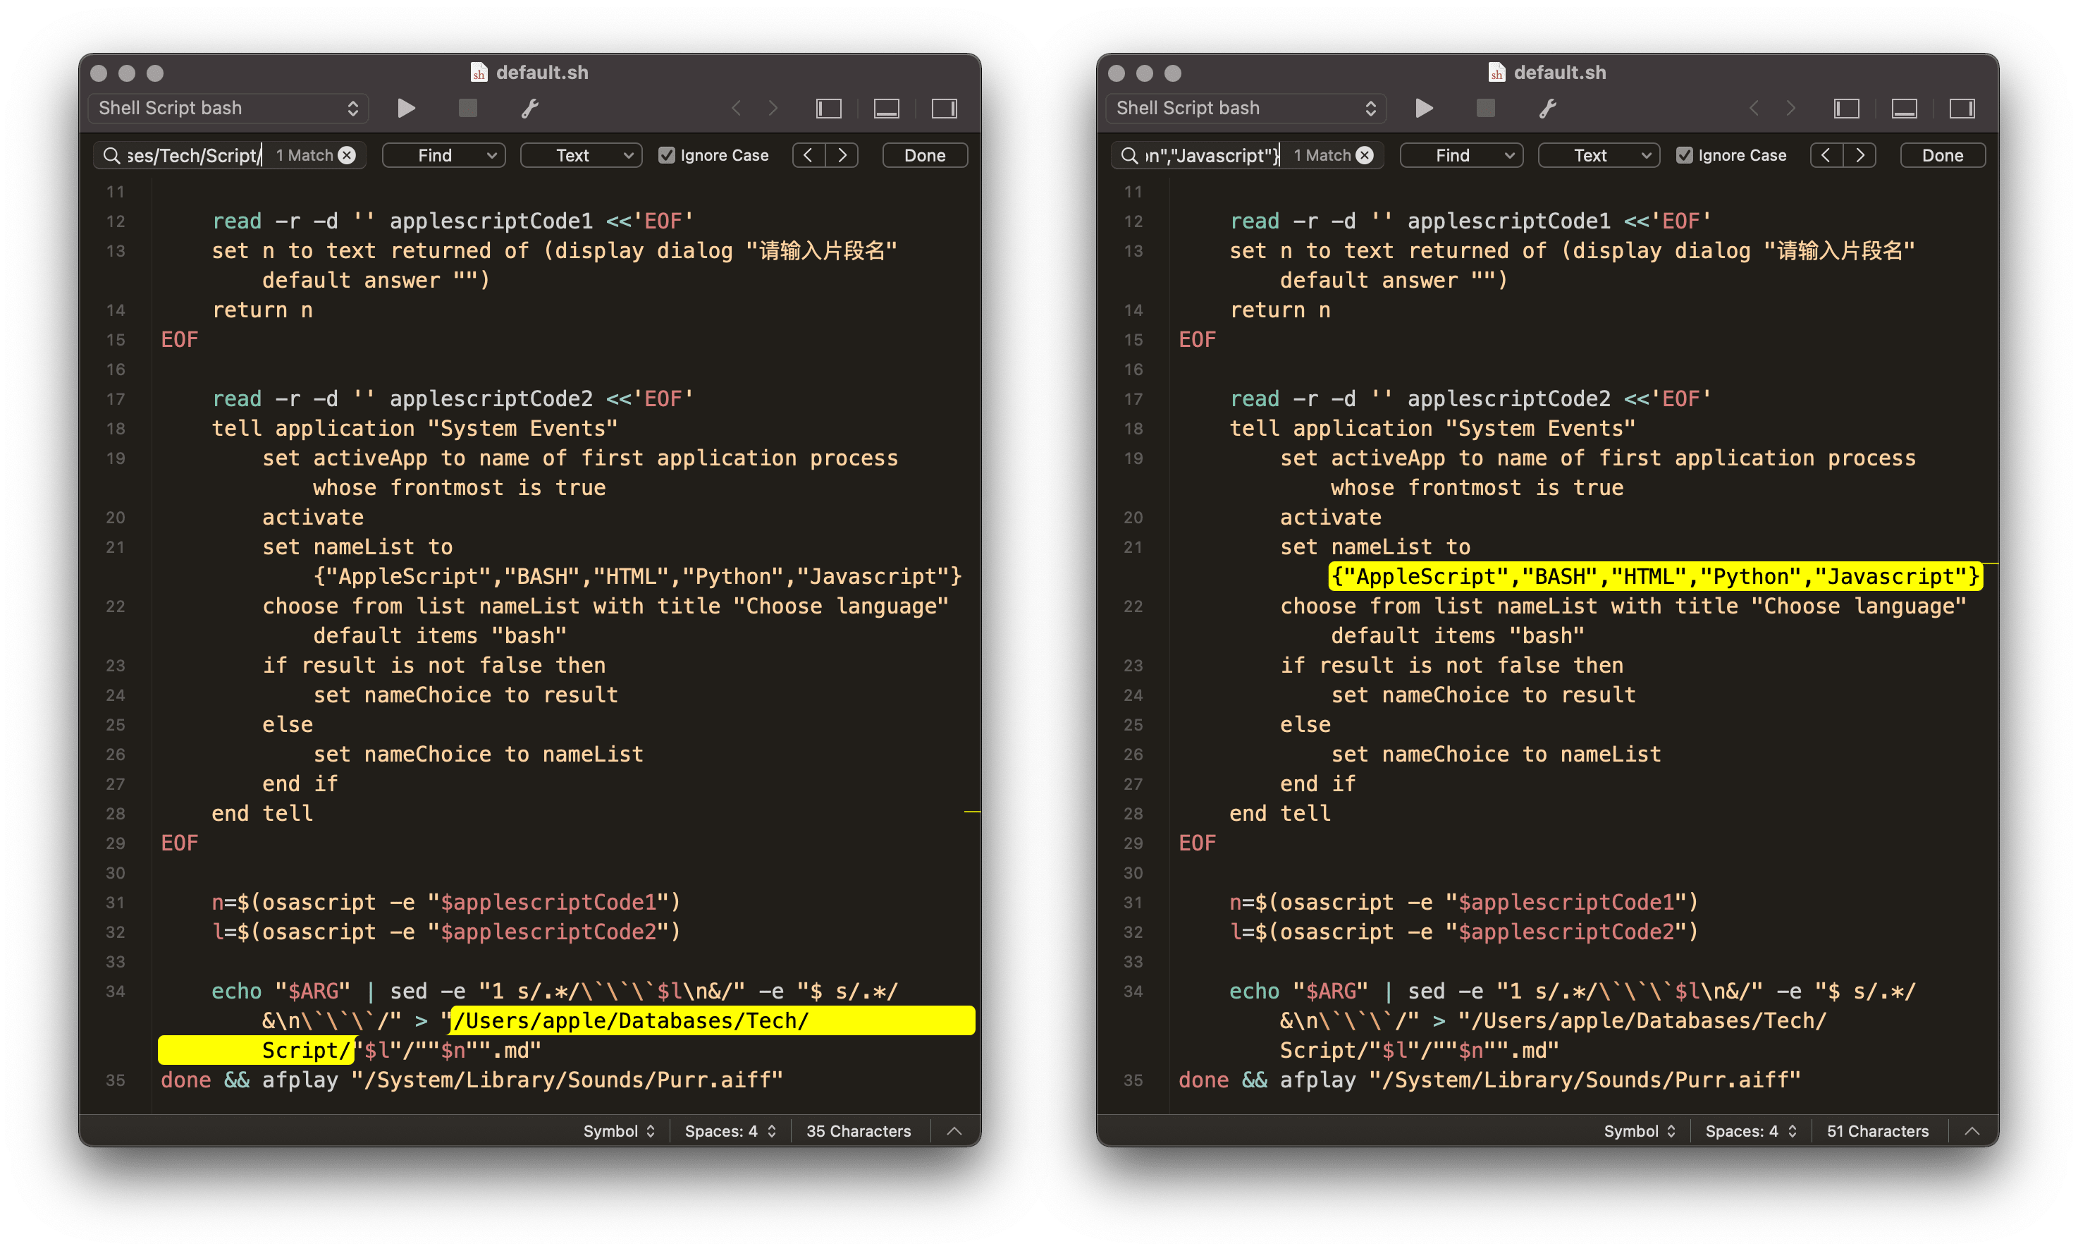2078x1251 pixels.
Task: Jump to previous match in right window
Action: coord(1826,155)
